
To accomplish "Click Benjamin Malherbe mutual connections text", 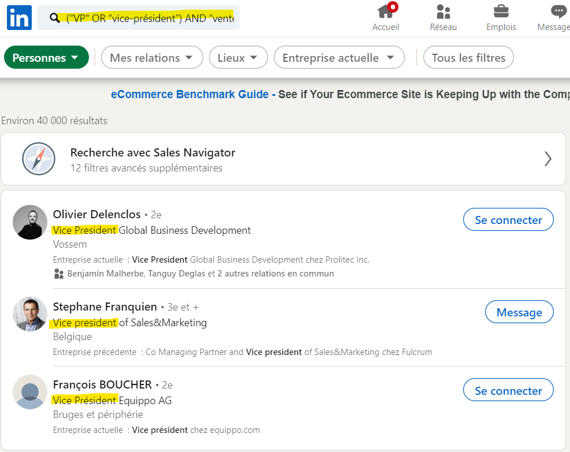I will pyautogui.click(x=200, y=274).
